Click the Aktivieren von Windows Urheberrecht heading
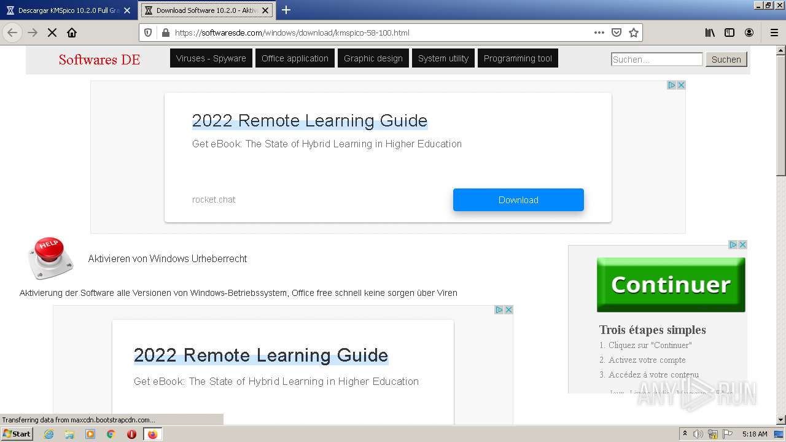Screen dimensions: 786x442 [x=168, y=258]
